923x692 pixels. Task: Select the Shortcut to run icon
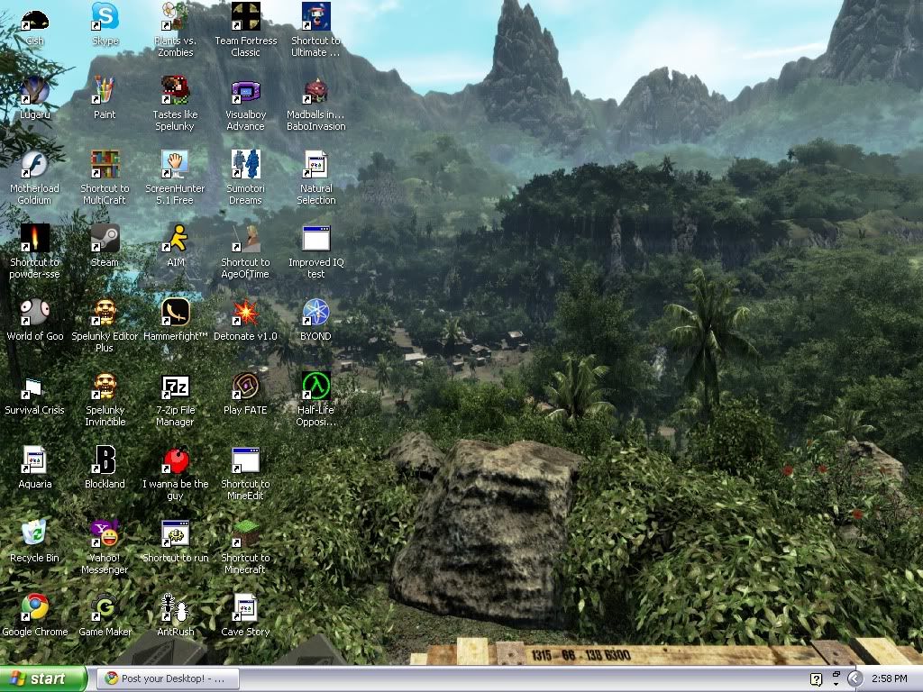(x=176, y=533)
